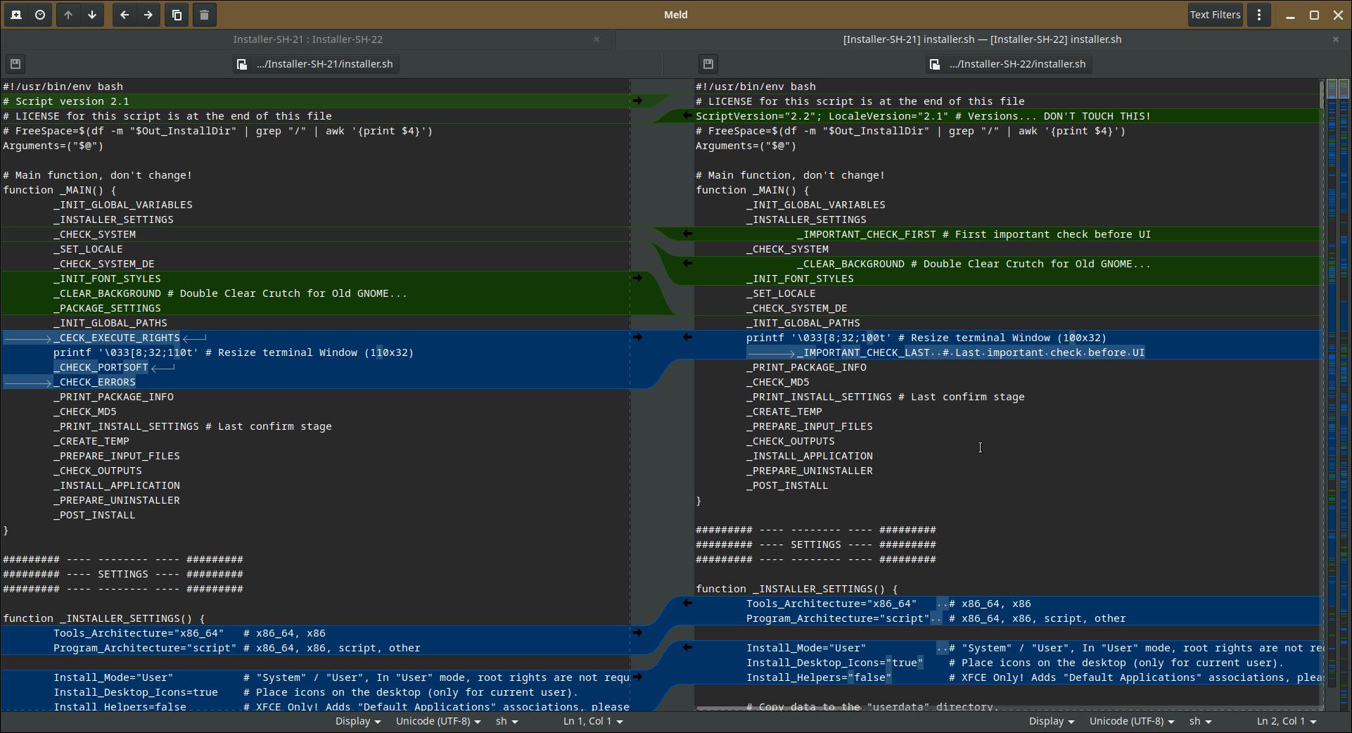
Task: Click the clock icon in the toolbar
Action: click(x=40, y=15)
